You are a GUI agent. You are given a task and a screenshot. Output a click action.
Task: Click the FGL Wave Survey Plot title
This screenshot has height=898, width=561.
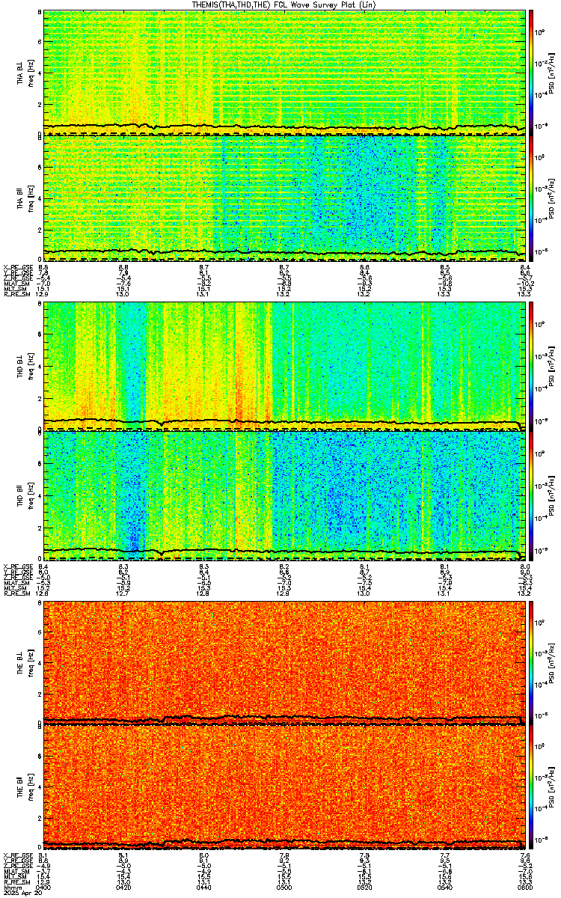point(284,4)
